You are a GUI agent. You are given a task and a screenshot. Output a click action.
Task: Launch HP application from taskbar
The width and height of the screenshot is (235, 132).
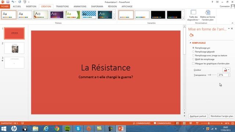14,129
